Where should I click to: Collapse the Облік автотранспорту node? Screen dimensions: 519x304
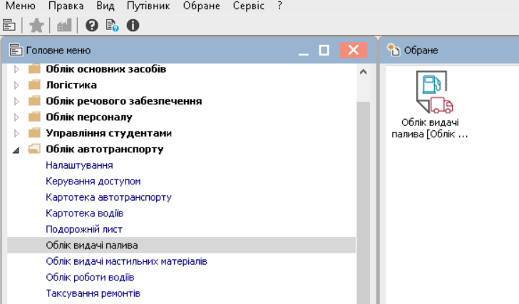16,150
